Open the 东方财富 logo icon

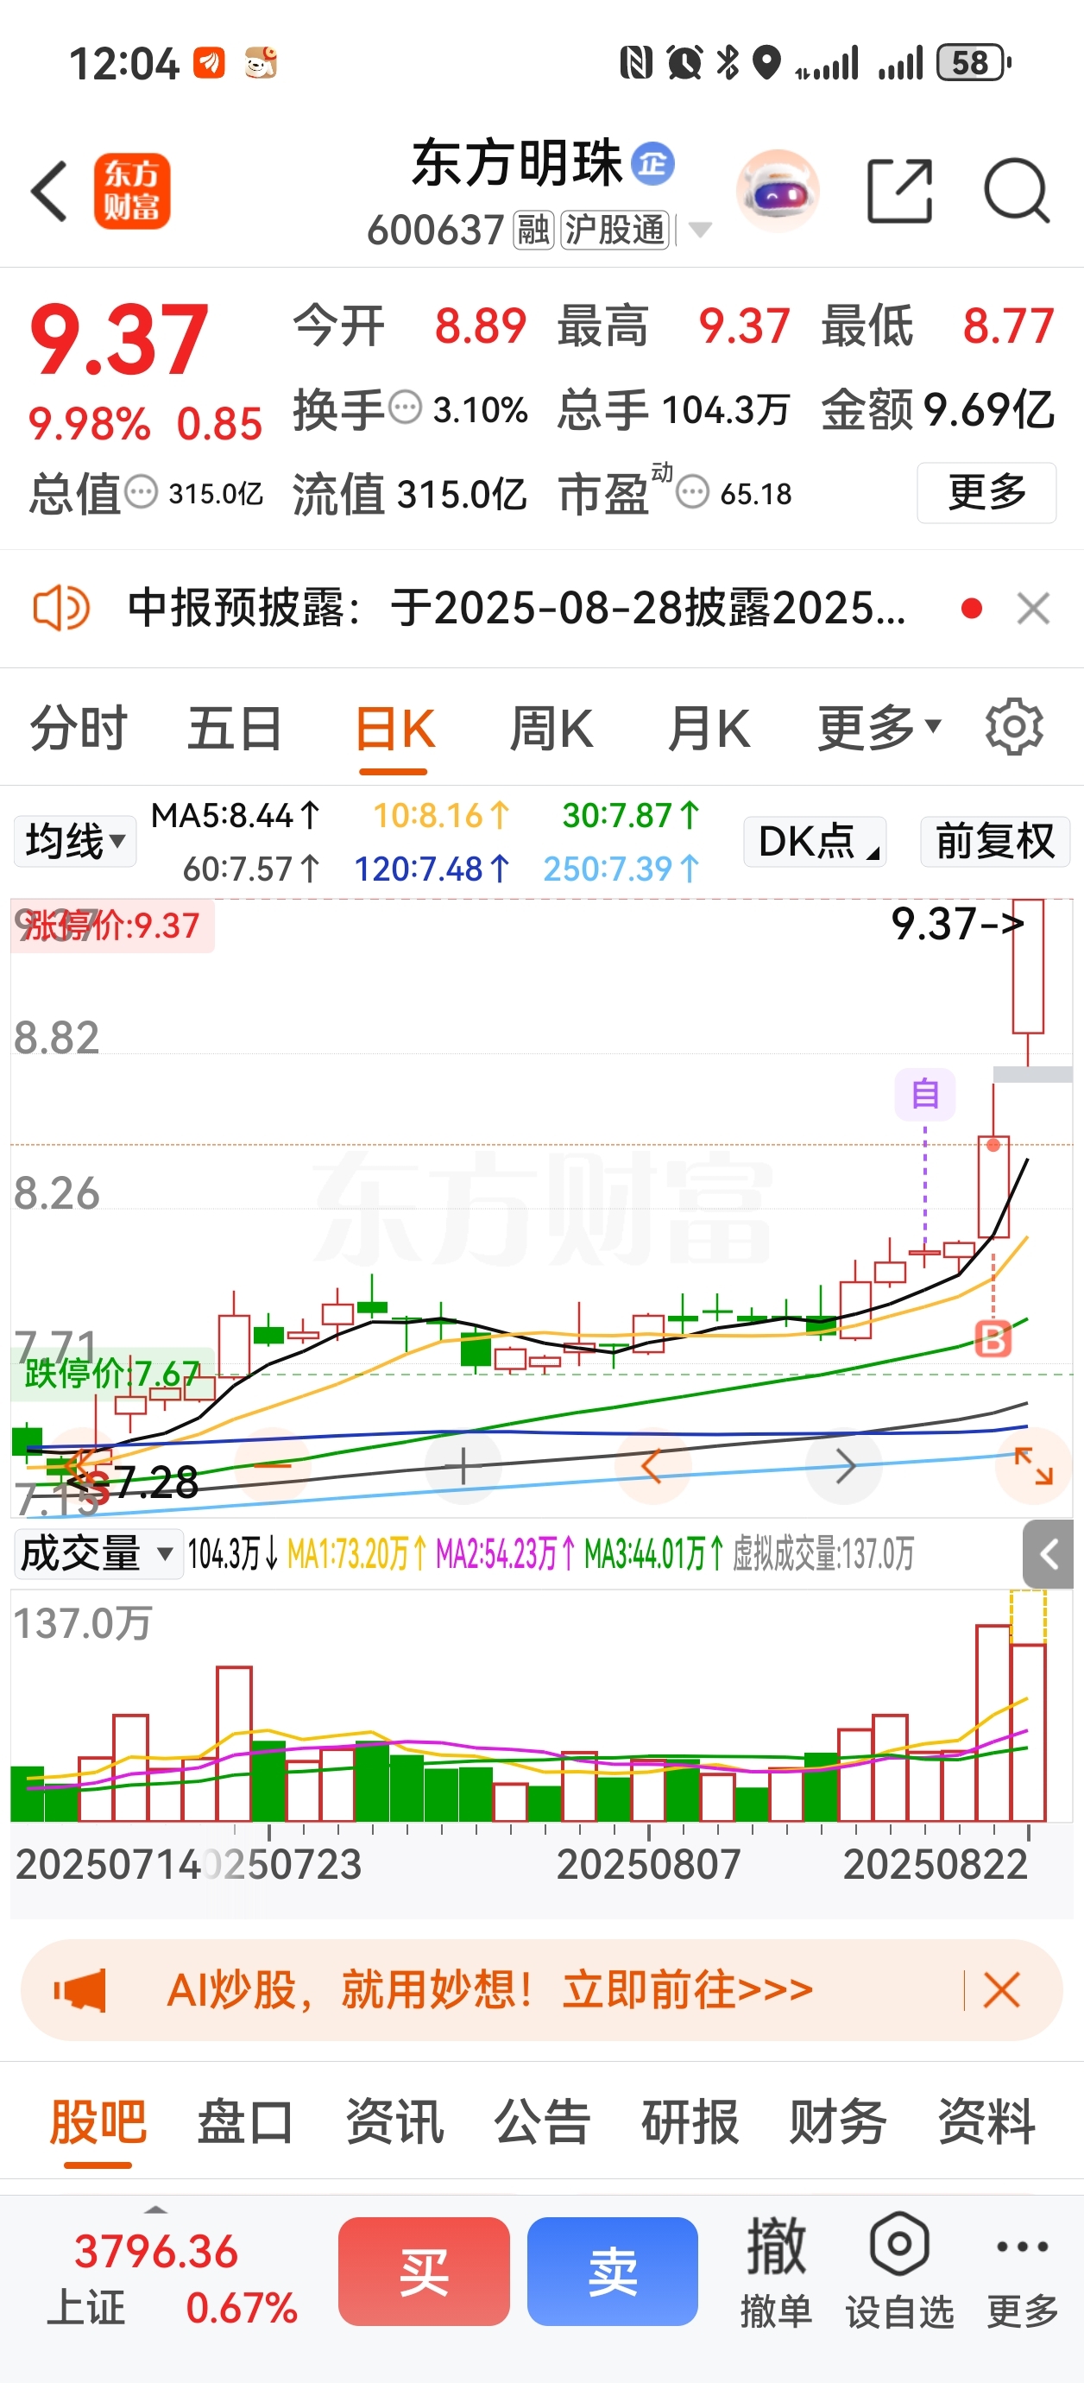131,192
